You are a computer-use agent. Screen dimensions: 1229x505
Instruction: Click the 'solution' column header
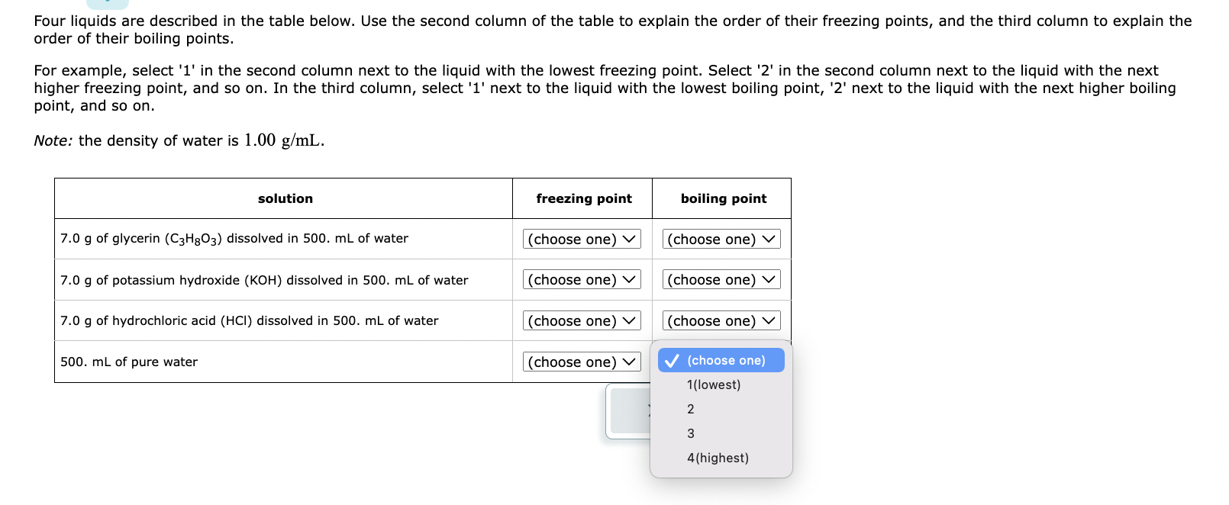(x=285, y=198)
